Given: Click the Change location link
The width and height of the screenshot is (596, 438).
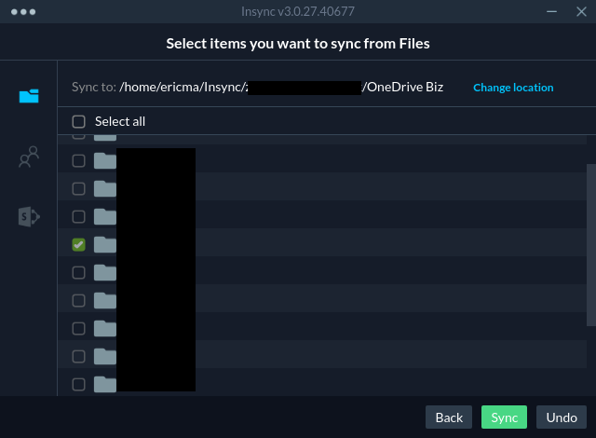Looking at the screenshot, I should (513, 88).
